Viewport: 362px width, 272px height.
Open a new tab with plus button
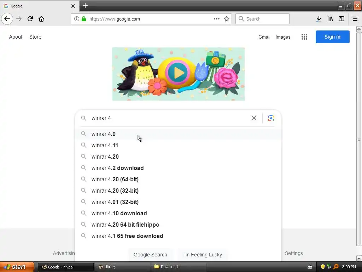coord(85,6)
